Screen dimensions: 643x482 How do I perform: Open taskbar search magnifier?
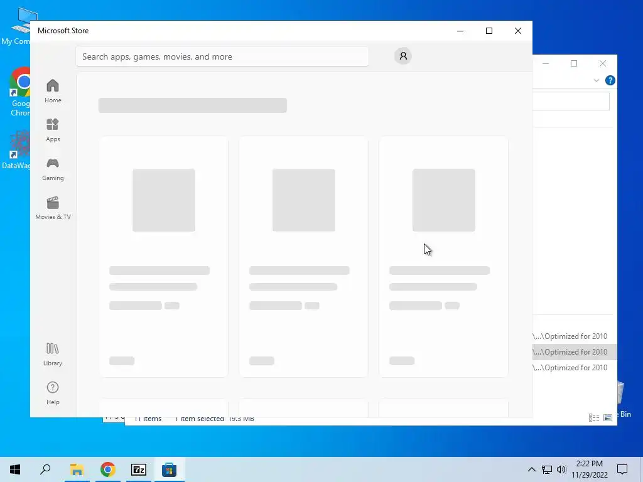tap(45, 469)
